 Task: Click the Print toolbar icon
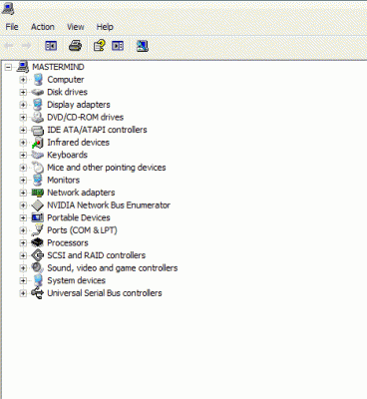[75, 46]
